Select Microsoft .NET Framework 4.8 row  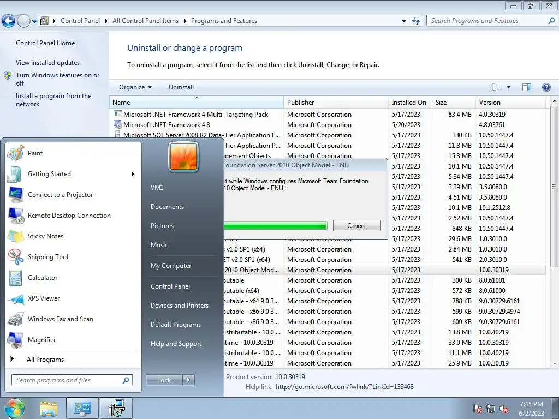[x=328, y=125]
